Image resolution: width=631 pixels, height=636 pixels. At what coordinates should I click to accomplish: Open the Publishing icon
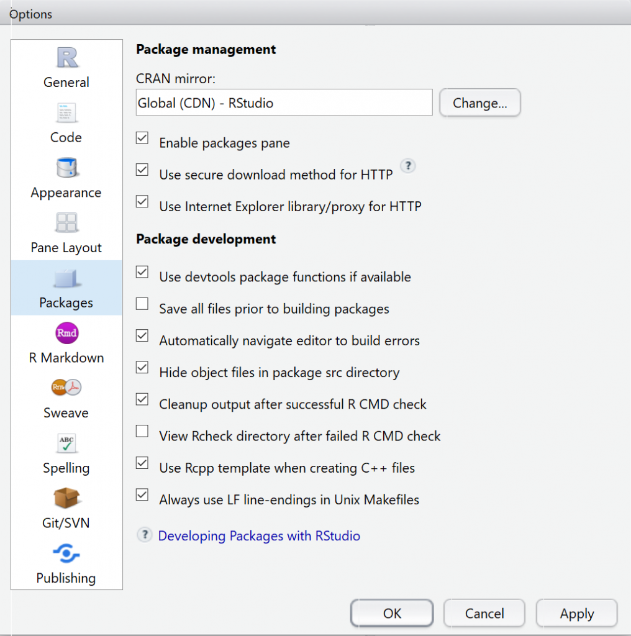click(66, 553)
